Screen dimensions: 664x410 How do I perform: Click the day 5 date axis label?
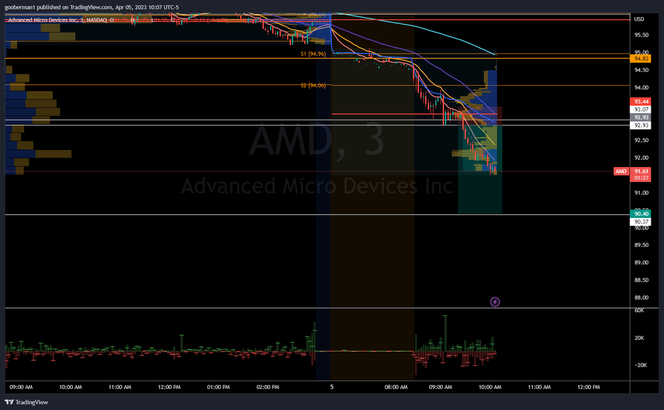(331, 387)
